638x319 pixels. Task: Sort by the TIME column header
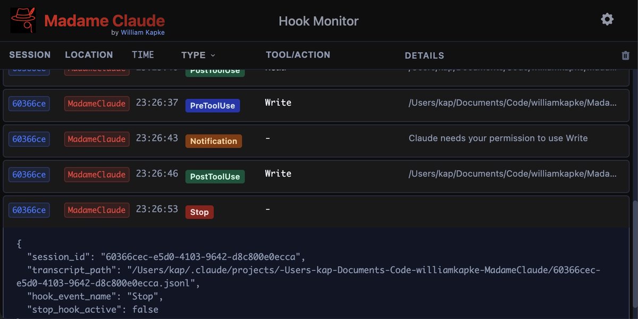click(143, 55)
